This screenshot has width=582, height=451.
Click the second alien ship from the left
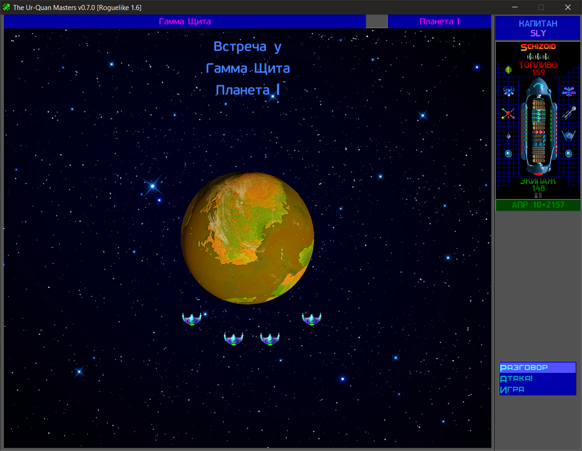pyautogui.click(x=234, y=339)
